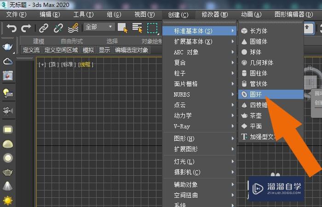Click teapot icon in left sidebar
Screen dimensions: 322x207
click(8, 47)
